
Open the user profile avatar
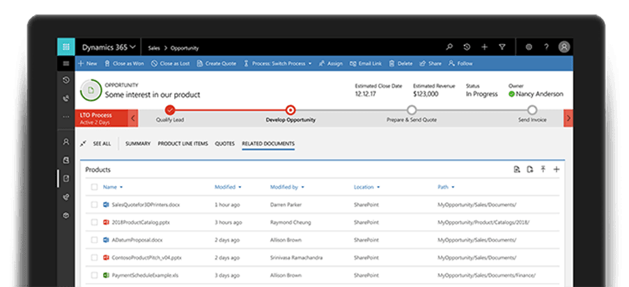tap(564, 47)
